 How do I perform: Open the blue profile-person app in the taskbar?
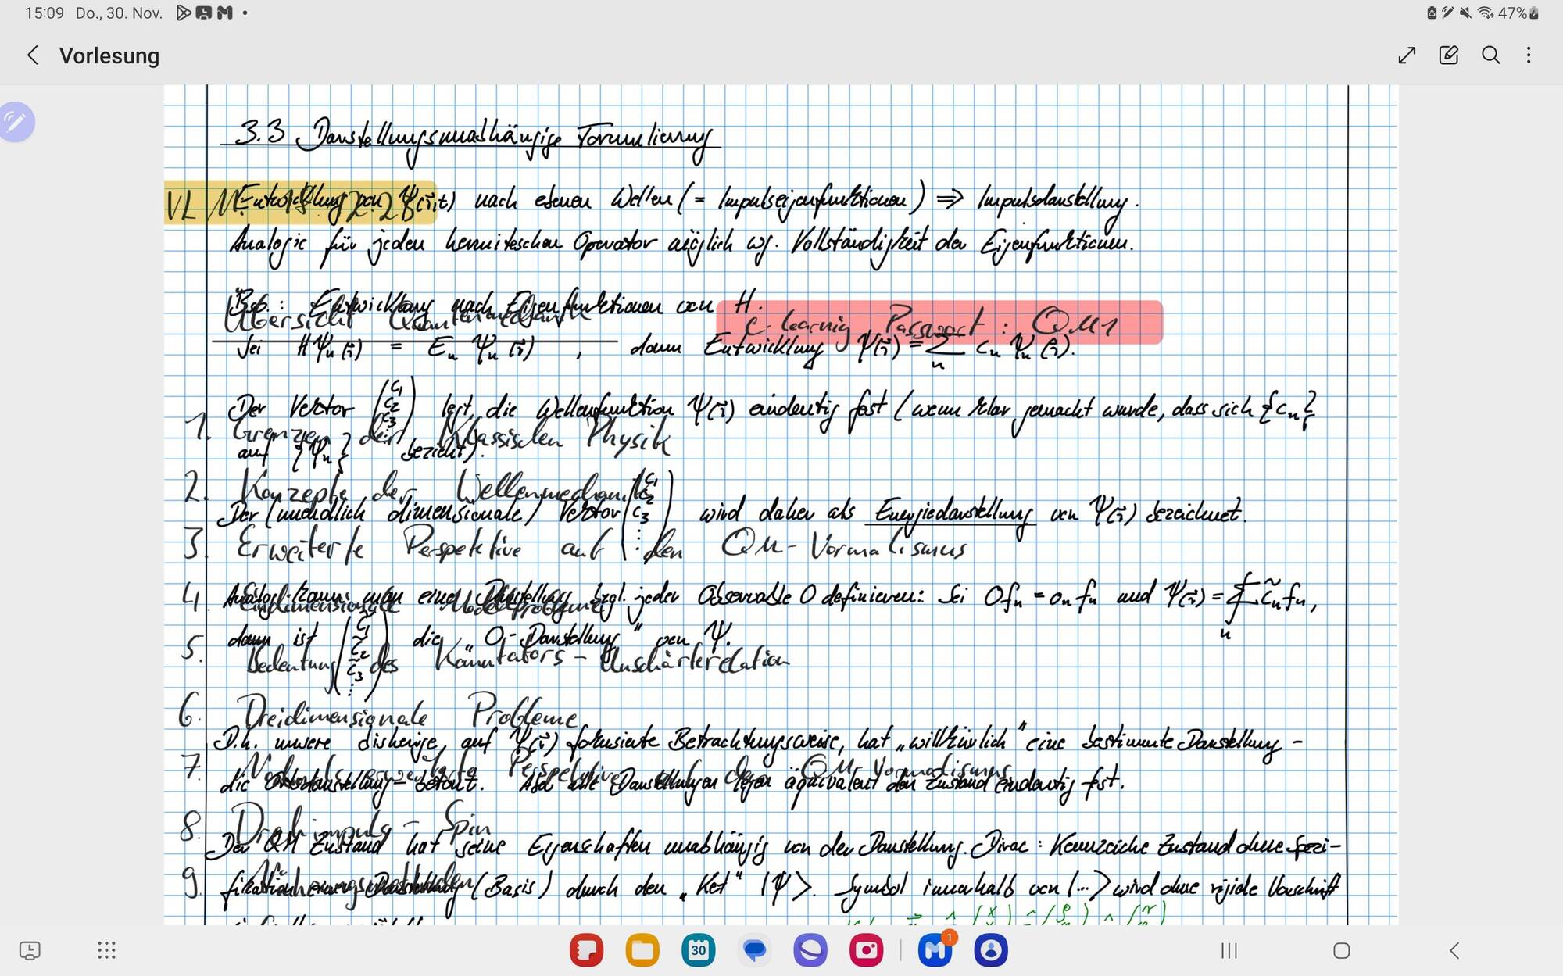[990, 950]
